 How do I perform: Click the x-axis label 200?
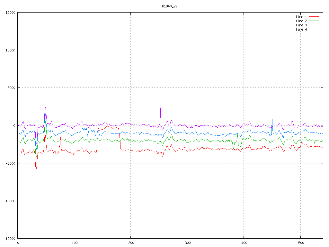click(131, 243)
